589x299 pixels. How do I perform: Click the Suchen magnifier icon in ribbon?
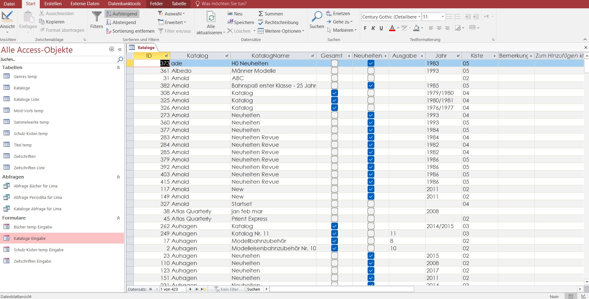pos(317,17)
